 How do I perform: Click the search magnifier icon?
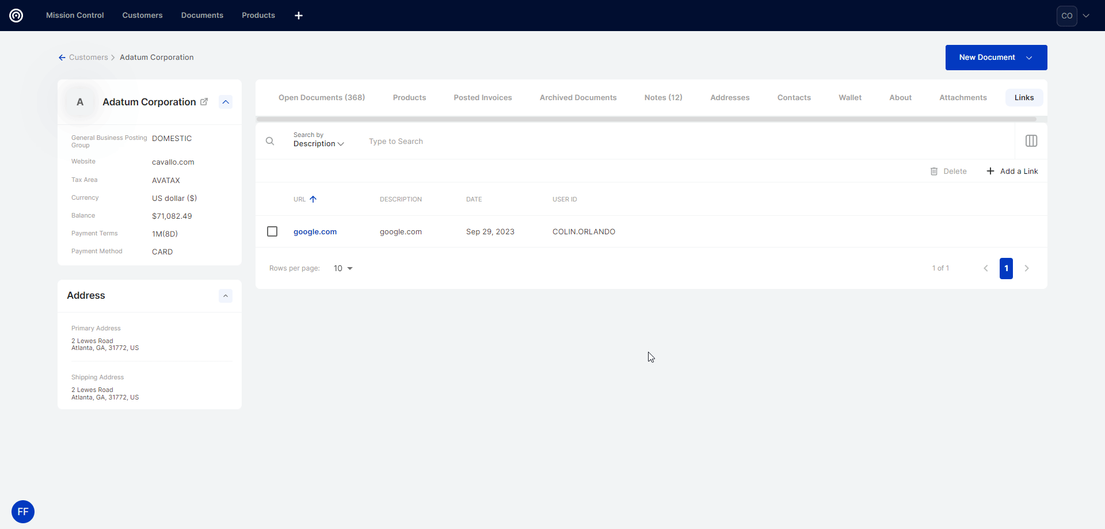point(270,141)
